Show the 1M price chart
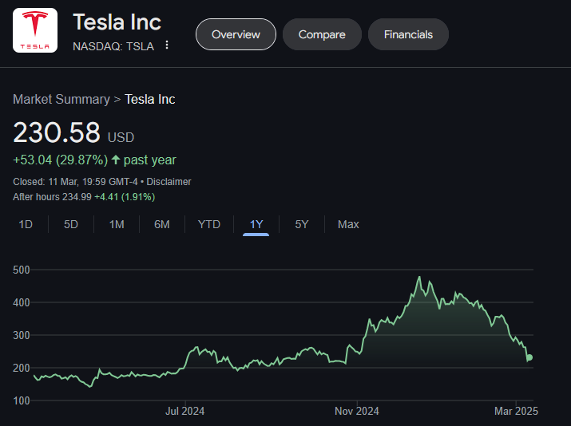 point(117,224)
